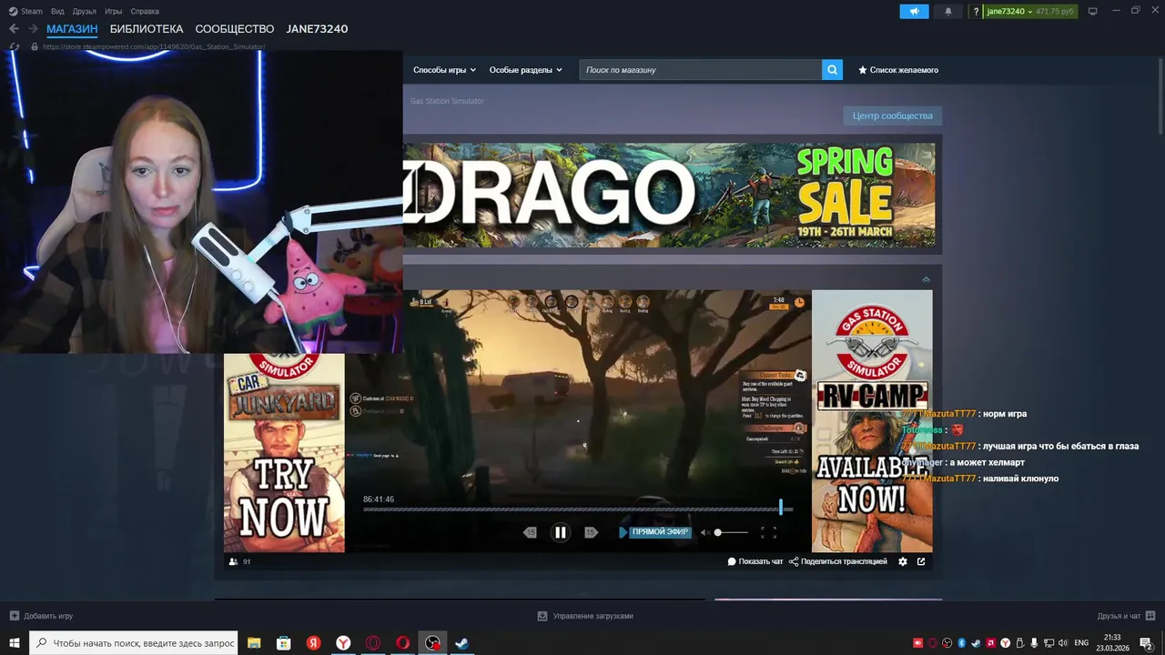This screenshot has width=1165, height=655.
Task: Open the Игры menu
Action: (114, 11)
